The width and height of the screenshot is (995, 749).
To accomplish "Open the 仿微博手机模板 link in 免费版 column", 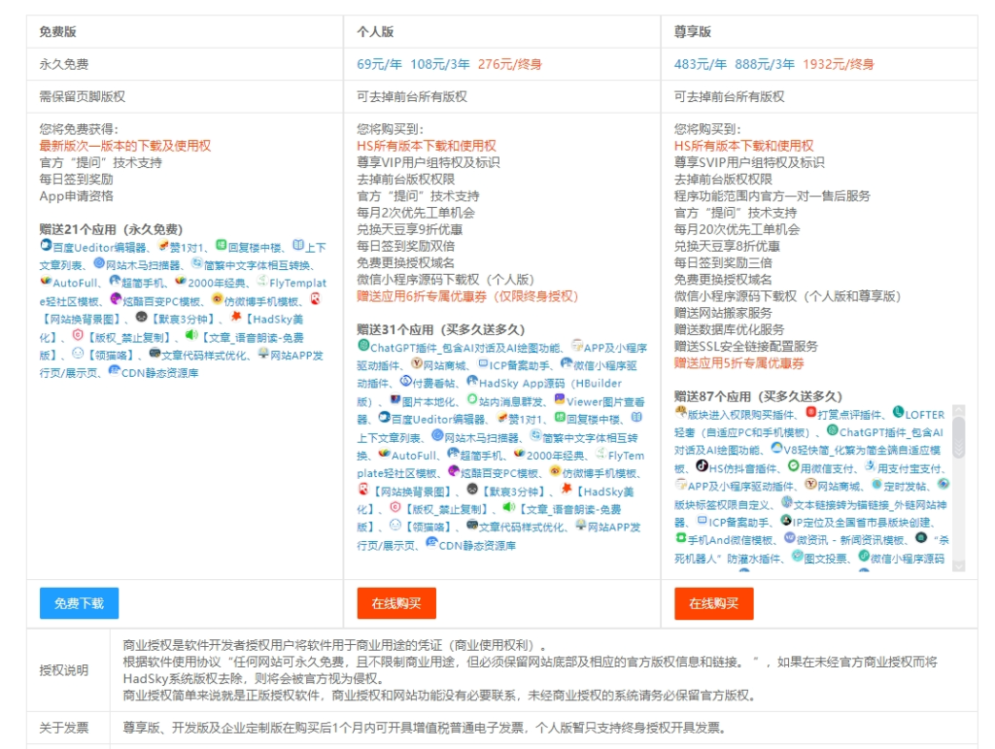I will click(x=261, y=301).
